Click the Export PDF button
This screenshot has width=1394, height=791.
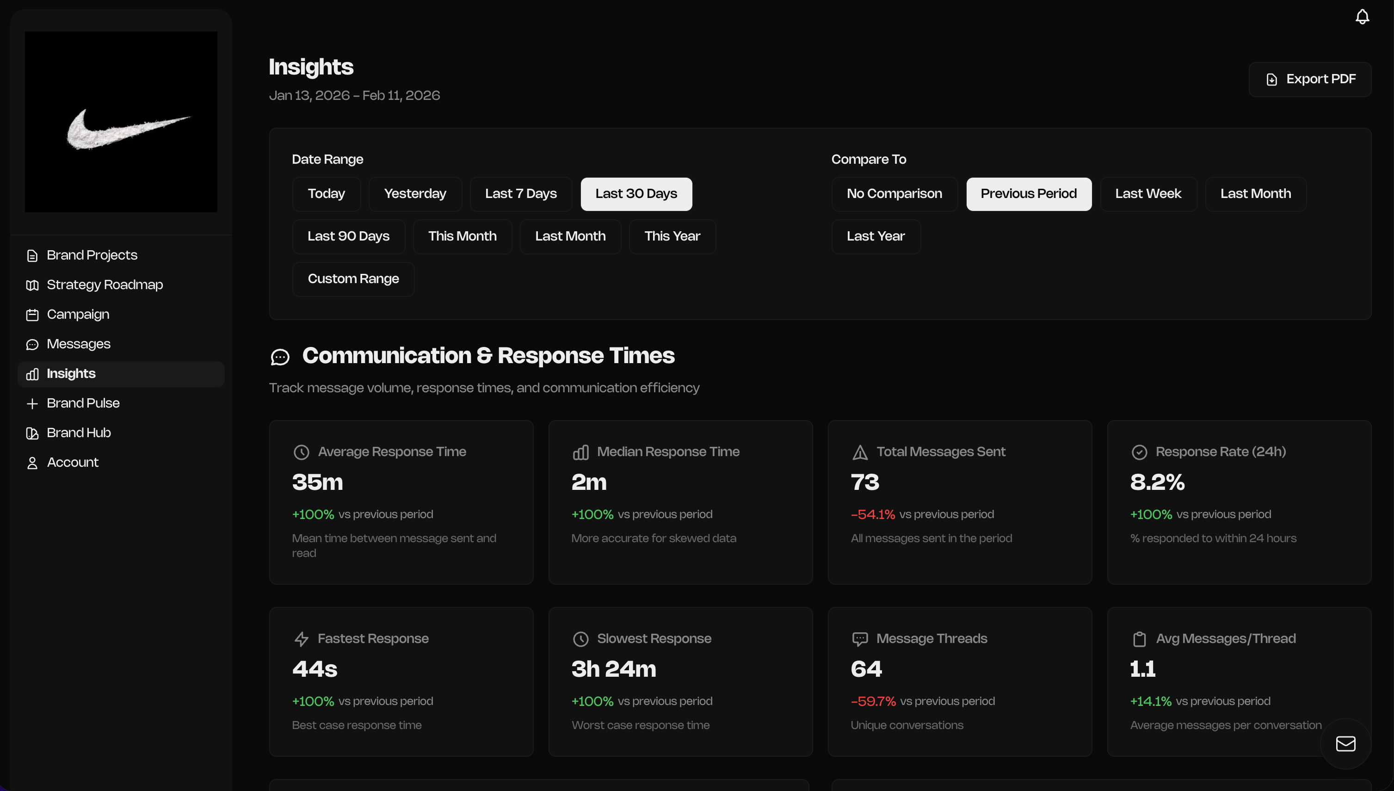[x=1309, y=79]
